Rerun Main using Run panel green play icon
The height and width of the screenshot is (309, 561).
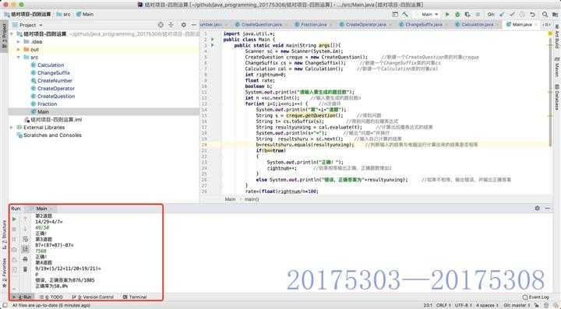coord(14,219)
